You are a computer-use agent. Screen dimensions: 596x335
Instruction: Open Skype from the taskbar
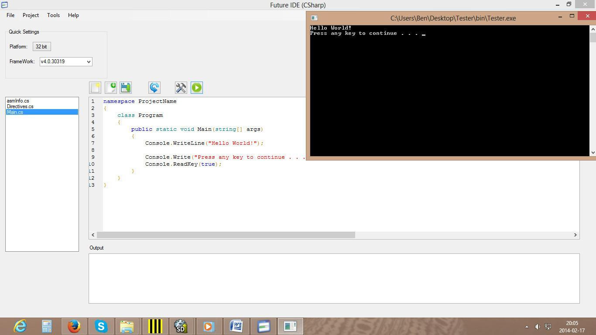[x=101, y=326]
